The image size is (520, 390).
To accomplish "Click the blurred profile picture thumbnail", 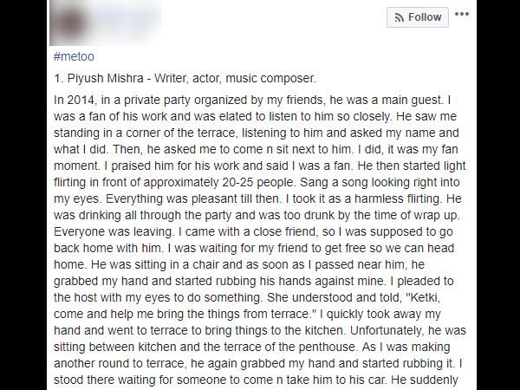I will pyautogui.click(x=70, y=22).
